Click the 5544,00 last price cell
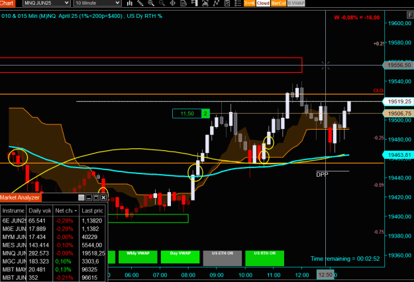414x282 pixels. coord(92,245)
